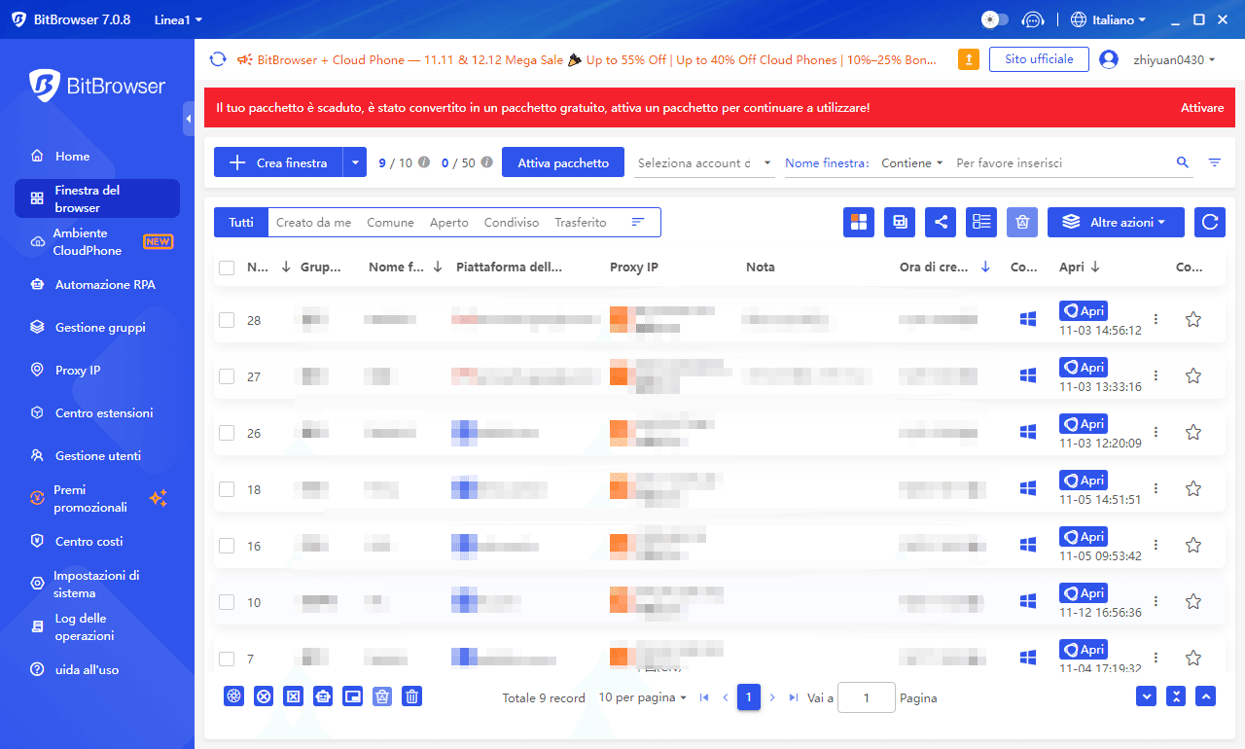Screen dimensions: 1245x749
Task: Select the detail list view icon
Action: tap(980, 222)
